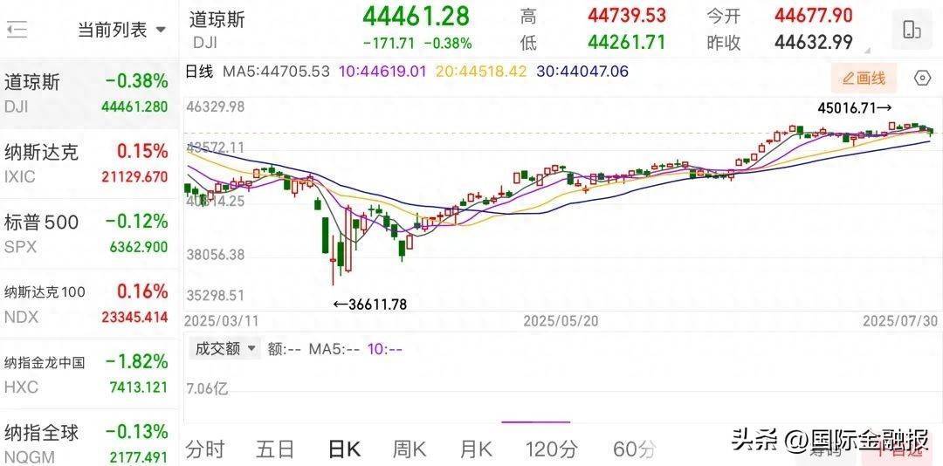The width and height of the screenshot is (943, 466).
Task: Click the high value 44739.53
Action: click(627, 16)
